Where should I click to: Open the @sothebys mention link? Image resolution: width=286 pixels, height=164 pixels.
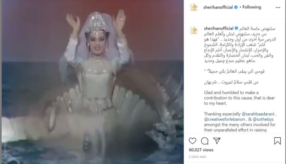263,119
